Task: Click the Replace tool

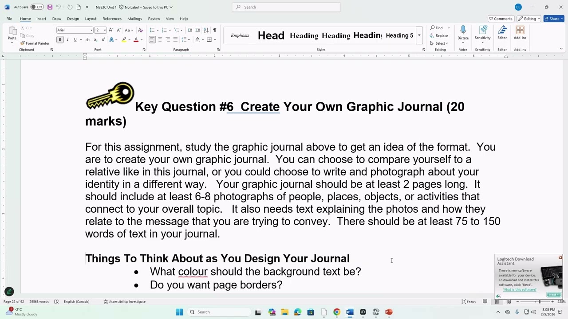Action: click(x=439, y=35)
